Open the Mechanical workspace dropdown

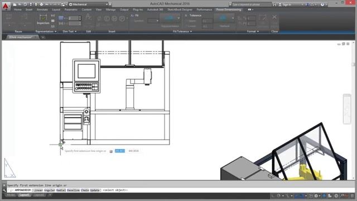[88, 4]
